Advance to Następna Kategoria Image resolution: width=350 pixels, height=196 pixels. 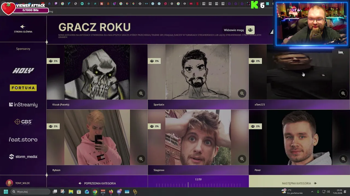tap(299, 183)
